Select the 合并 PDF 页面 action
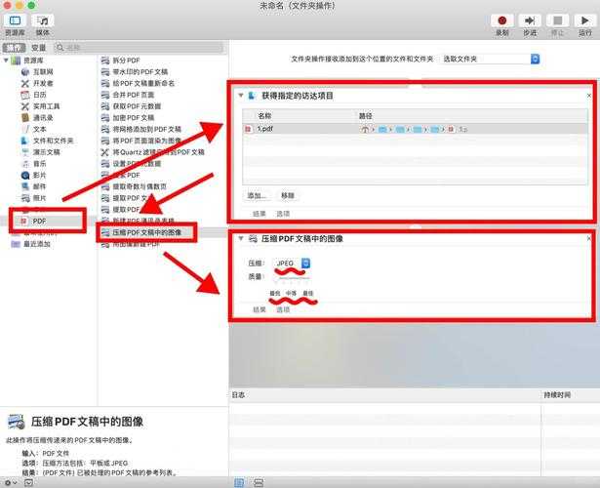This screenshot has height=488, width=600. coord(134,95)
